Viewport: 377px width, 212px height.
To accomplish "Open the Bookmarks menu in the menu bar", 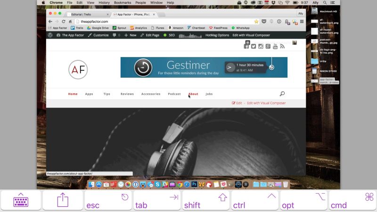I will pos(122,2).
